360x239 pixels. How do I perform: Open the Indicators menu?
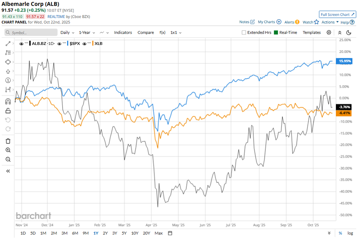pyautogui.click(x=123, y=33)
